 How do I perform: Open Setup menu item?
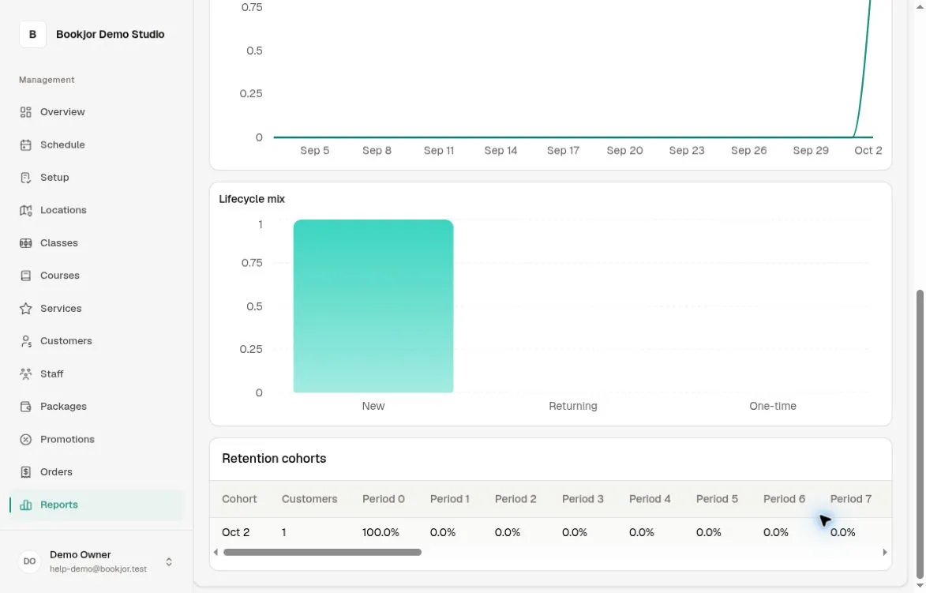click(96, 178)
